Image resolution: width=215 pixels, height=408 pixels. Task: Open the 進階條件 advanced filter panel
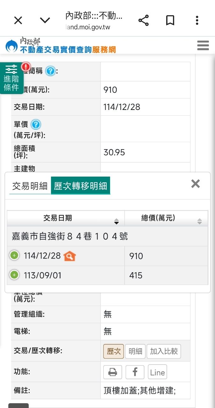pyautogui.click(x=11, y=78)
